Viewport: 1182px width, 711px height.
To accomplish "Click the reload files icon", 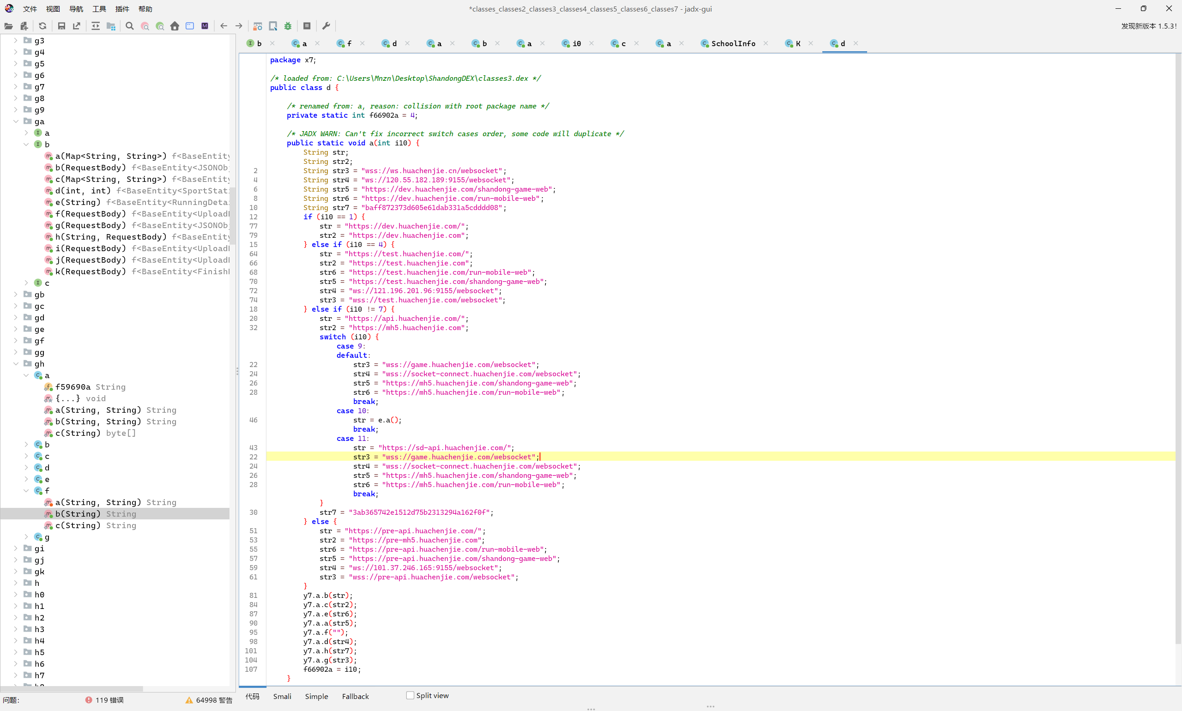I will coord(42,26).
